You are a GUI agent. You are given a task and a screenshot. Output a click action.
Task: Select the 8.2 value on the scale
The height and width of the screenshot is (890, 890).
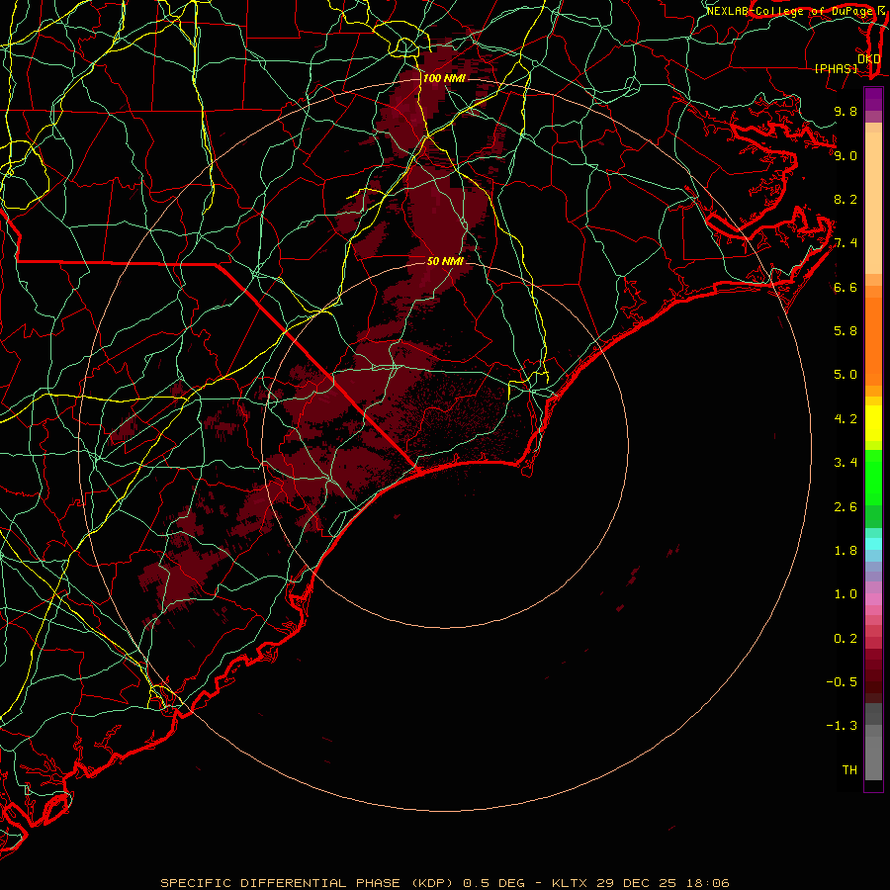pyautogui.click(x=845, y=199)
